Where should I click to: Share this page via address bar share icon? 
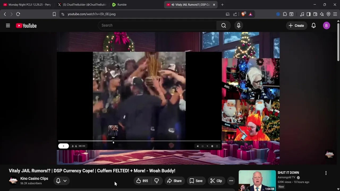235,14
